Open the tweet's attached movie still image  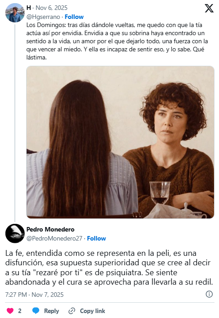pos(120,142)
